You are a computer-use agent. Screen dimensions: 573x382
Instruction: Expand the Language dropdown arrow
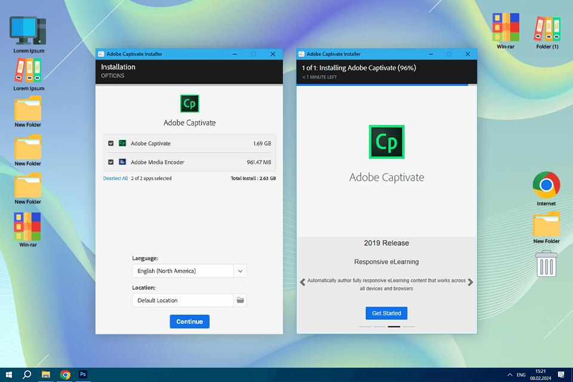pos(240,271)
